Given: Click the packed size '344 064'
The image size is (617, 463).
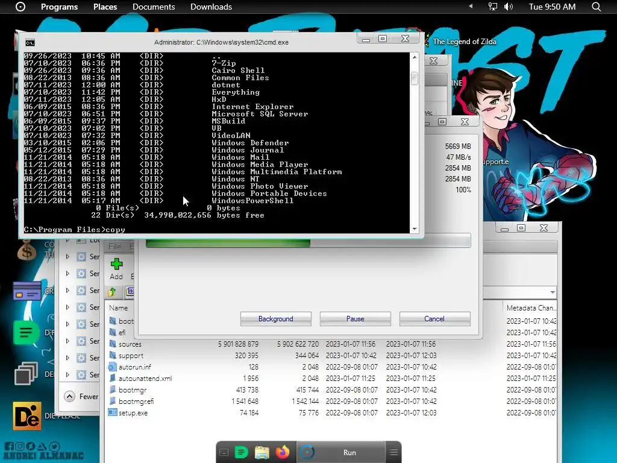Looking at the screenshot, I should tap(307, 356).
